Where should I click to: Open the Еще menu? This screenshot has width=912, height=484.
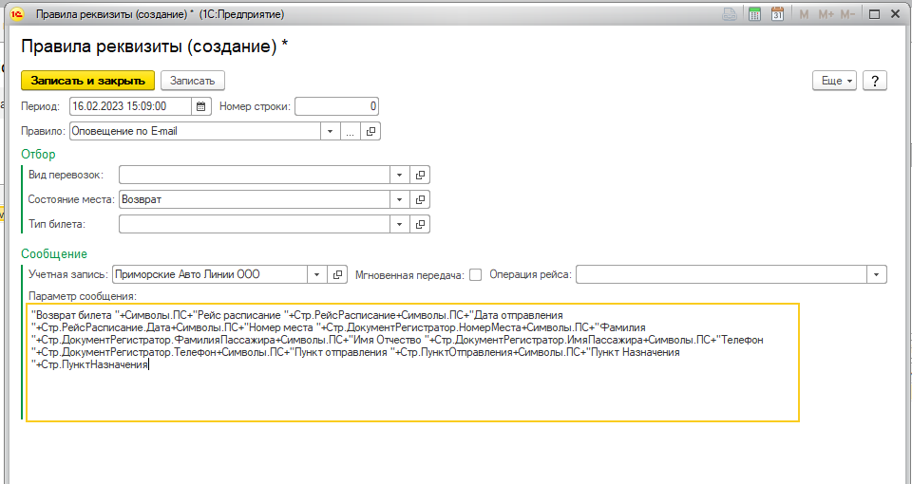tap(834, 81)
